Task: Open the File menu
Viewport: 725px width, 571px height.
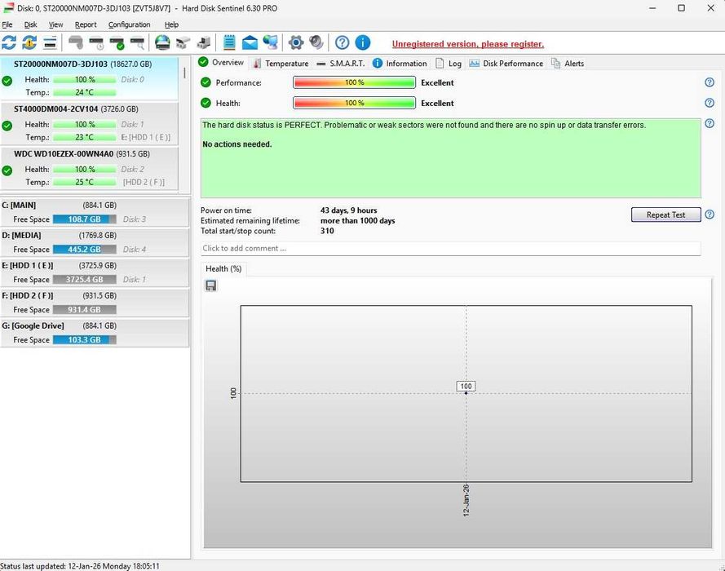Action: point(7,24)
